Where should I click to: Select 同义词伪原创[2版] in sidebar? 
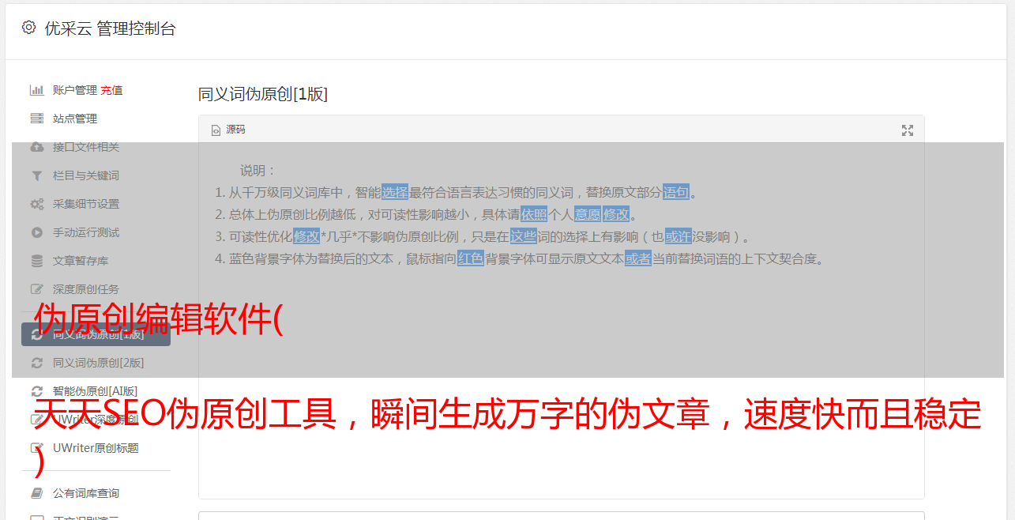[98, 363]
